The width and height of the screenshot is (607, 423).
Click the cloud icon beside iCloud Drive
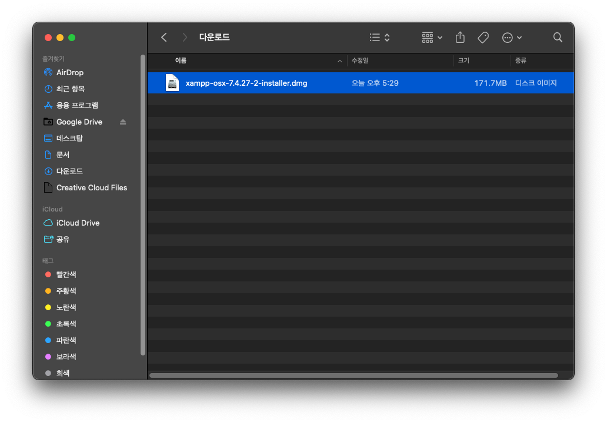tap(48, 223)
